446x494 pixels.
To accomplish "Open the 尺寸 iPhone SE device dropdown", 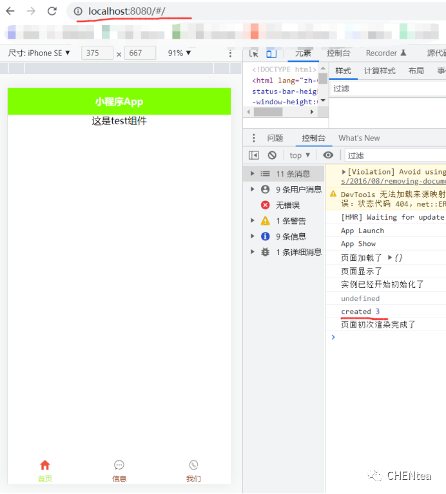I will tap(39, 53).
